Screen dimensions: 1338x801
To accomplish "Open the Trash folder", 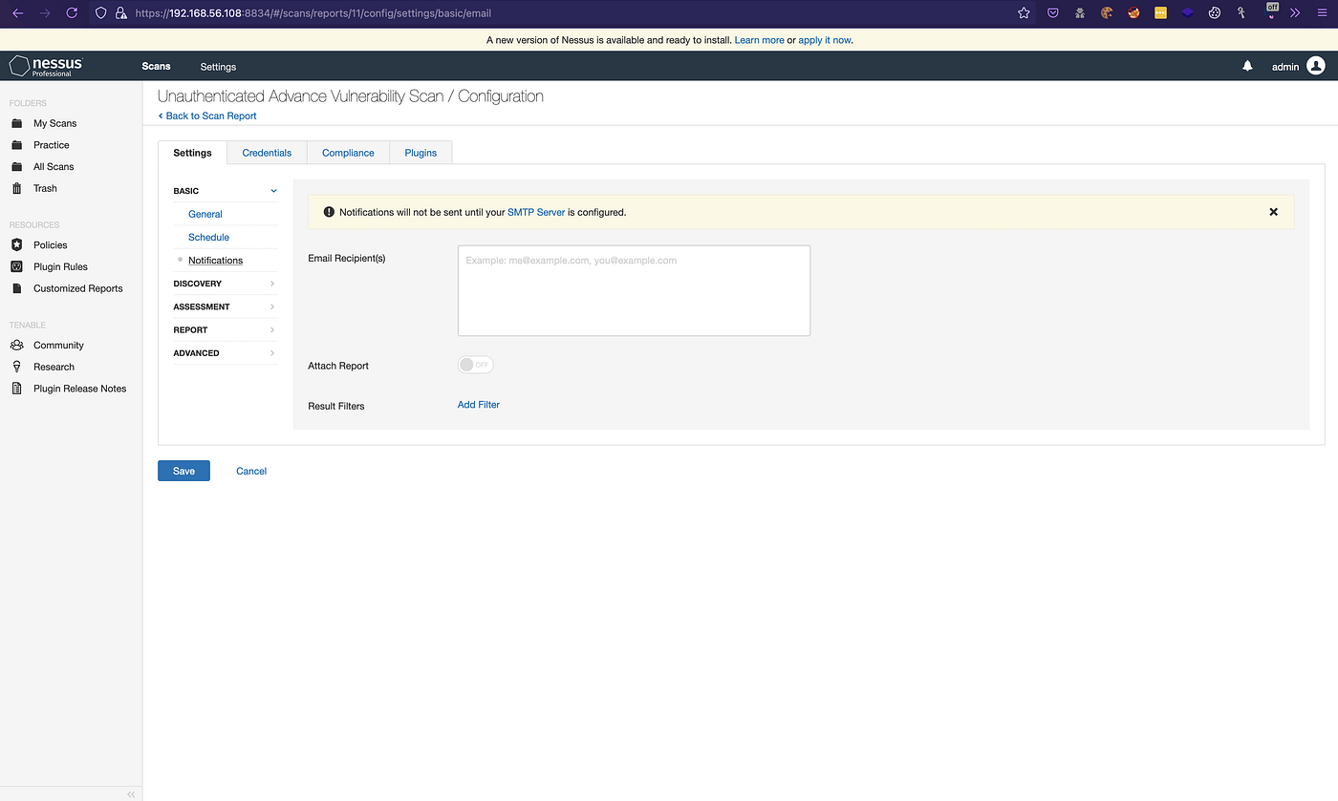I will tap(42, 188).
